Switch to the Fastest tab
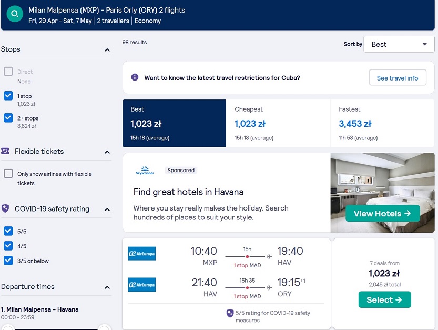 coord(382,123)
